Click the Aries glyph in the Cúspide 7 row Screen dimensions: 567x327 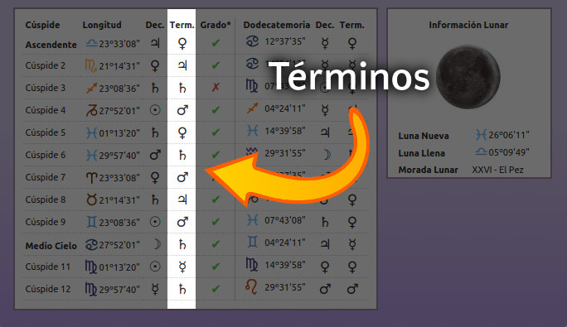[x=92, y=178]
